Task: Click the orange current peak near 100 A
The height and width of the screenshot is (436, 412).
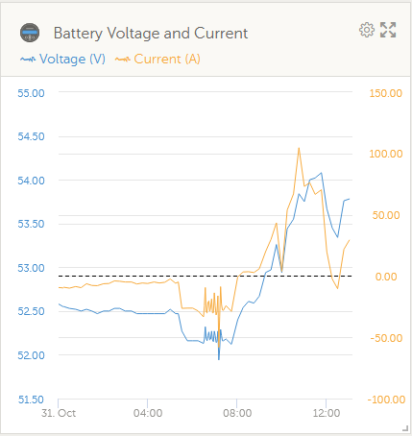Action: coord(299,148)
